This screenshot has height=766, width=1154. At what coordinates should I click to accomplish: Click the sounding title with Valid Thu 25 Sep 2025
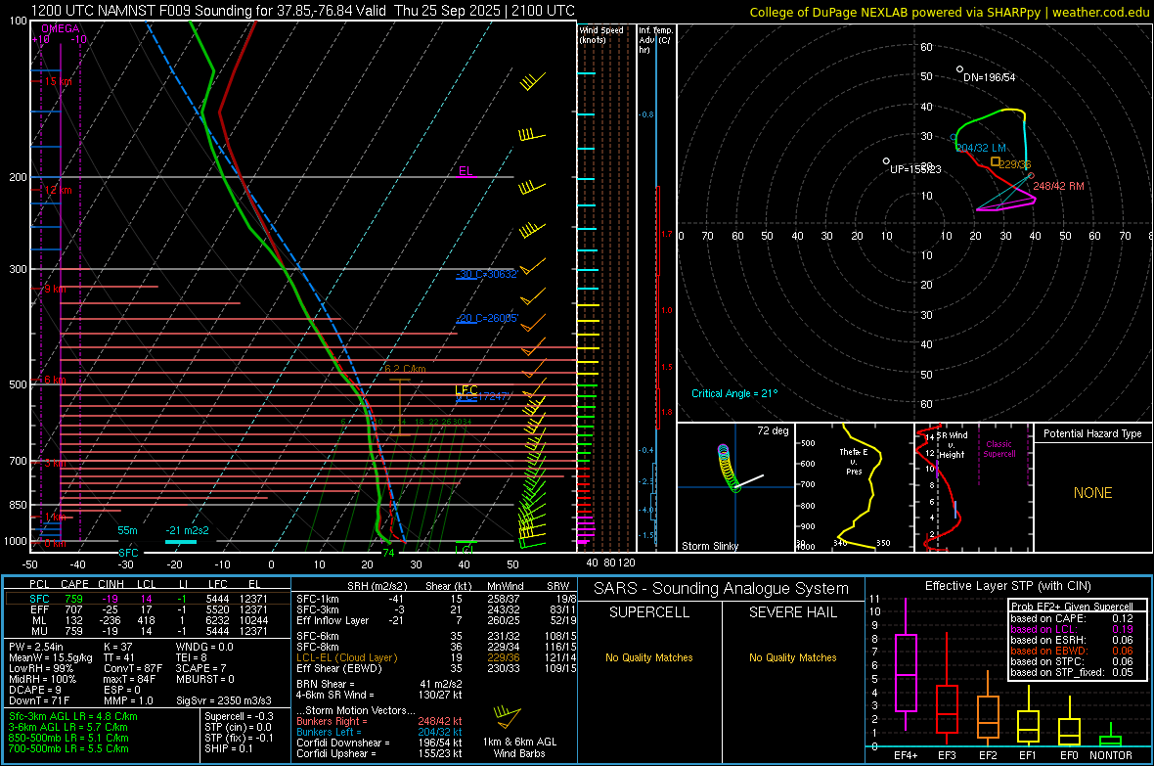click(302, 11)
